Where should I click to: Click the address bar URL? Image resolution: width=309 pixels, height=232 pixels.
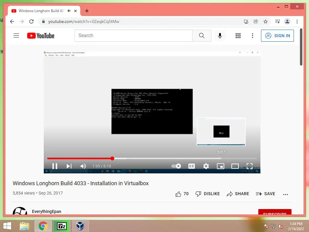(x=84, y=21)
